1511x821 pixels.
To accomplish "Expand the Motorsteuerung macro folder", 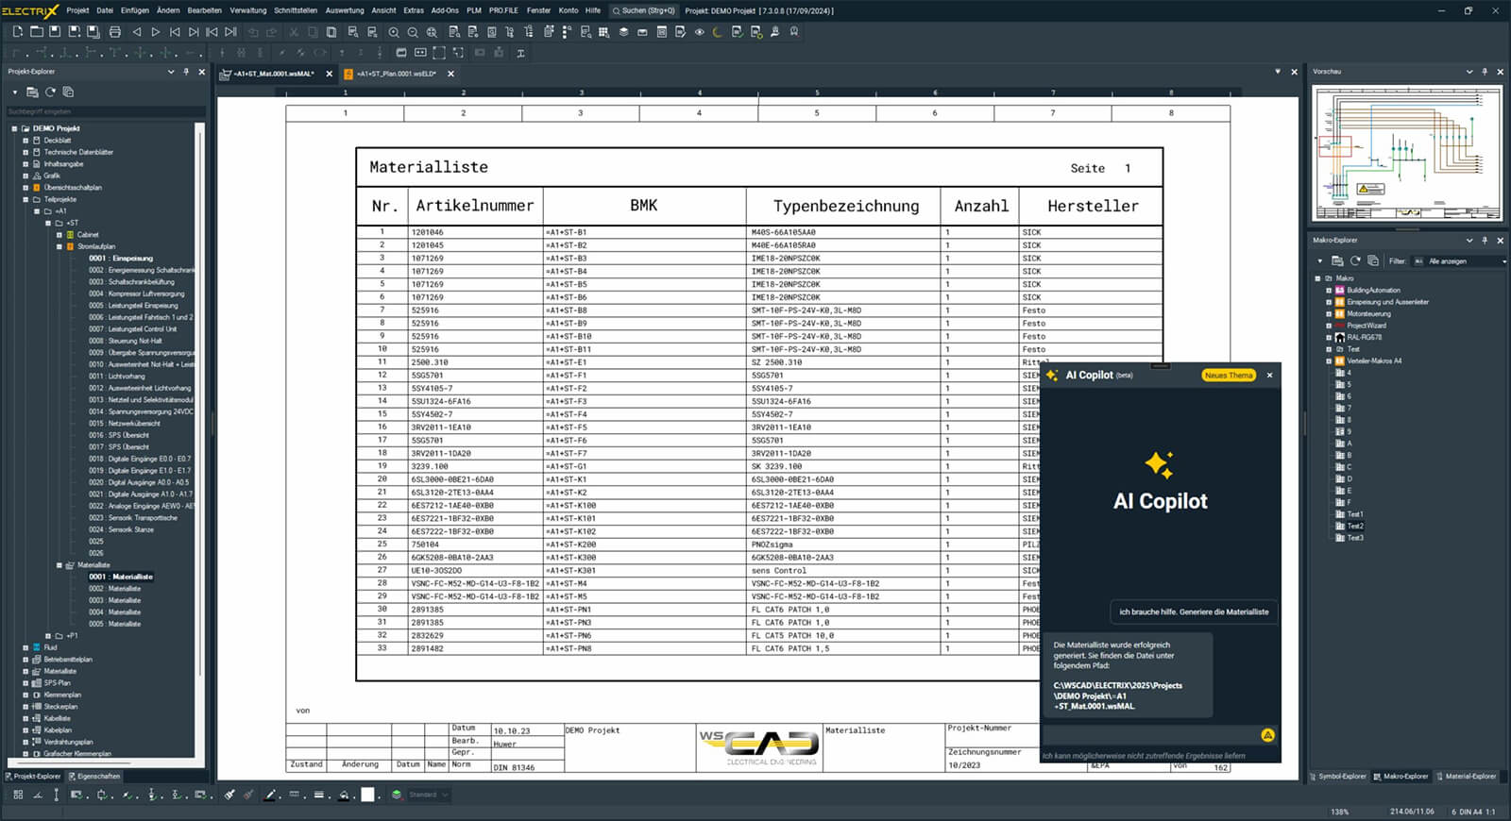I will [1329, 314].
